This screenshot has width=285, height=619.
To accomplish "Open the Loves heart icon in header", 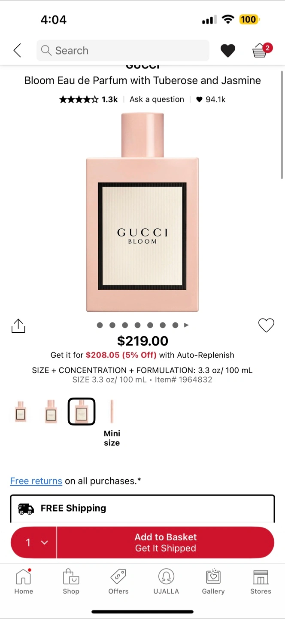I will point(228,51).
